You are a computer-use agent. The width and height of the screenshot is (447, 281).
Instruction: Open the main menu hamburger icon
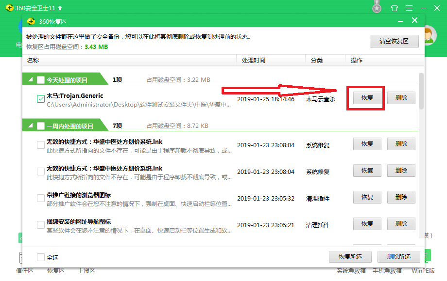coord(409,8)
